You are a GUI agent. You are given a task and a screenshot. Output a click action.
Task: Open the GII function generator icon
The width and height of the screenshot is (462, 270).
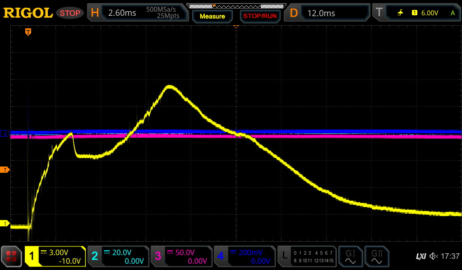tap(376, 256)
